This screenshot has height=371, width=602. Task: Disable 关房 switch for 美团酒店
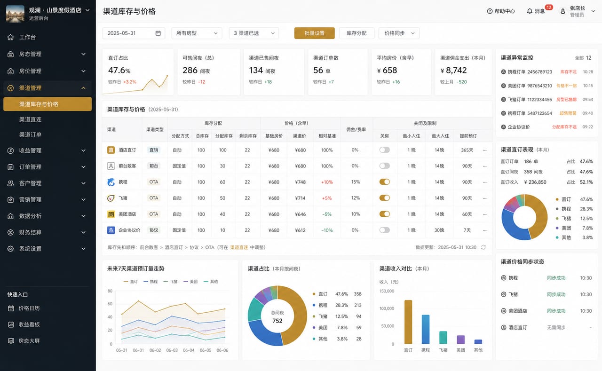point(385,214)
